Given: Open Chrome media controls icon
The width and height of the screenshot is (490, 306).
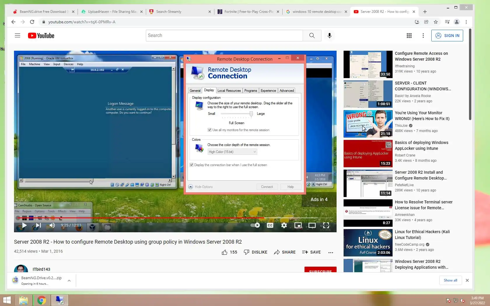Looking at the screenshot, I should (x=447, y=22).
